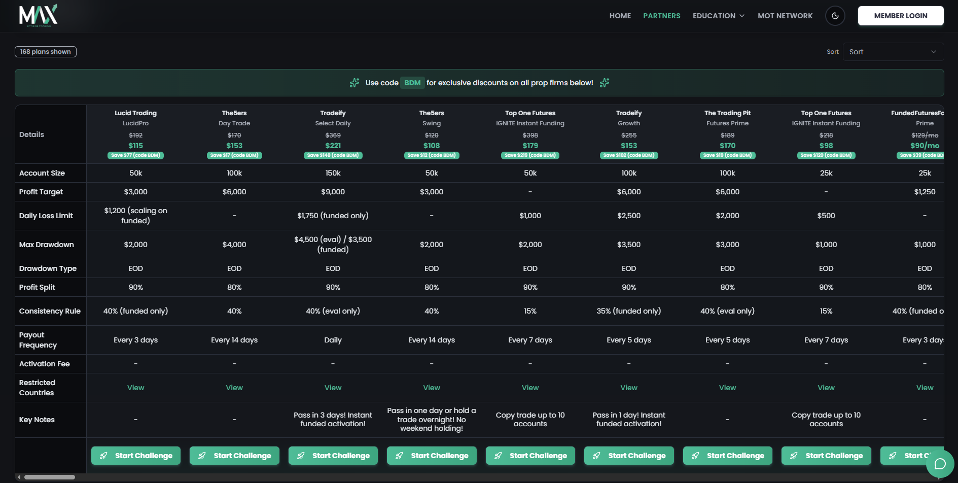Screen dimensions: 958x483
Task: Click the scrollbar left arrow under the table
Action: [x=19, y=477]
